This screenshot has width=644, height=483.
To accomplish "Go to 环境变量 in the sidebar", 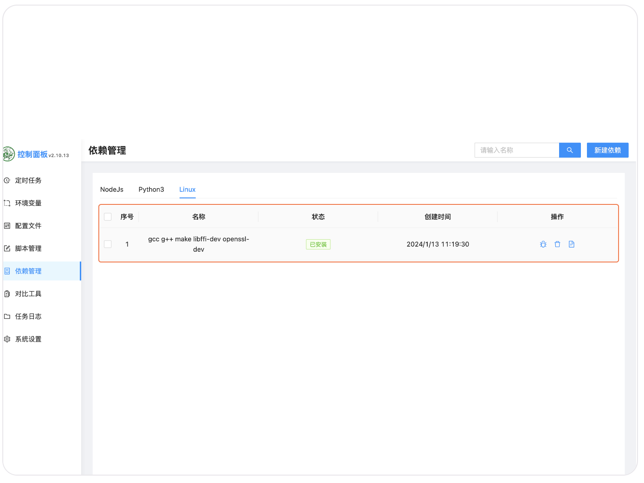I will (28, 203).
